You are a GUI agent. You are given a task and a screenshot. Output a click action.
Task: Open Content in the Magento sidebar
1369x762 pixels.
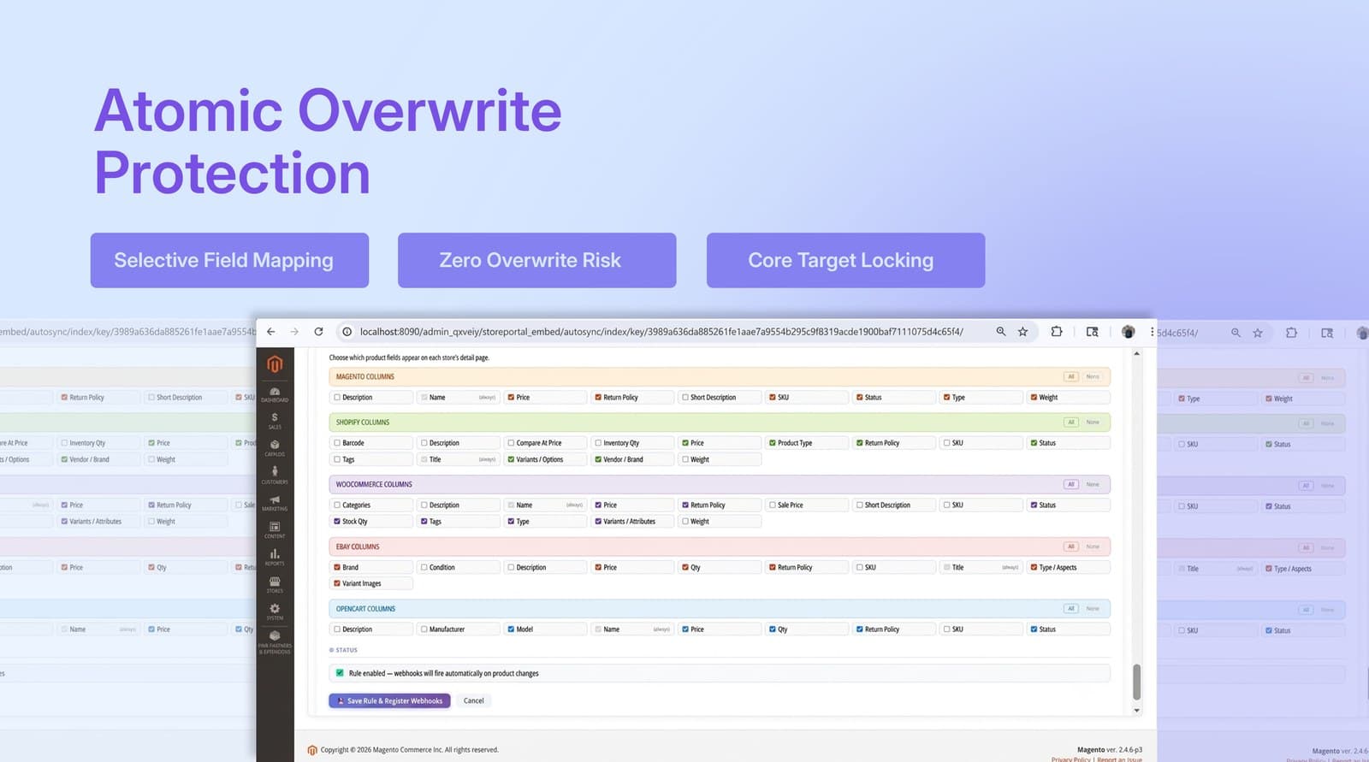point(275,530)
